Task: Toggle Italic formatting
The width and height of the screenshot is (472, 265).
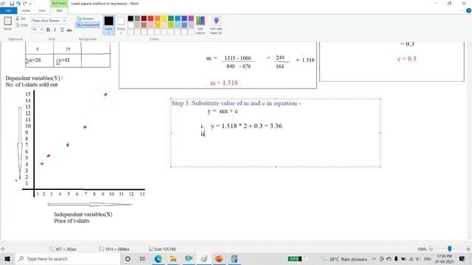Action: pyautogui.click(x=55, y=29)
